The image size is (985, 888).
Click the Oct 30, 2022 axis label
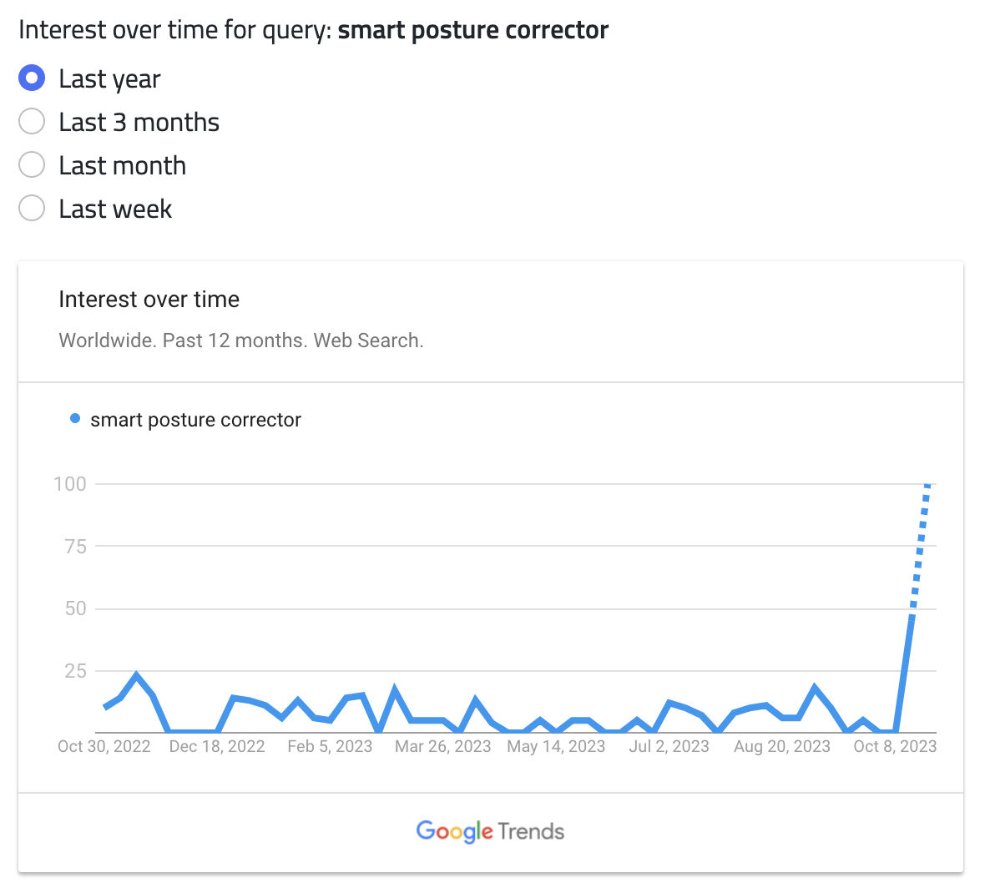pyautogui.click(x=104, y=746)
